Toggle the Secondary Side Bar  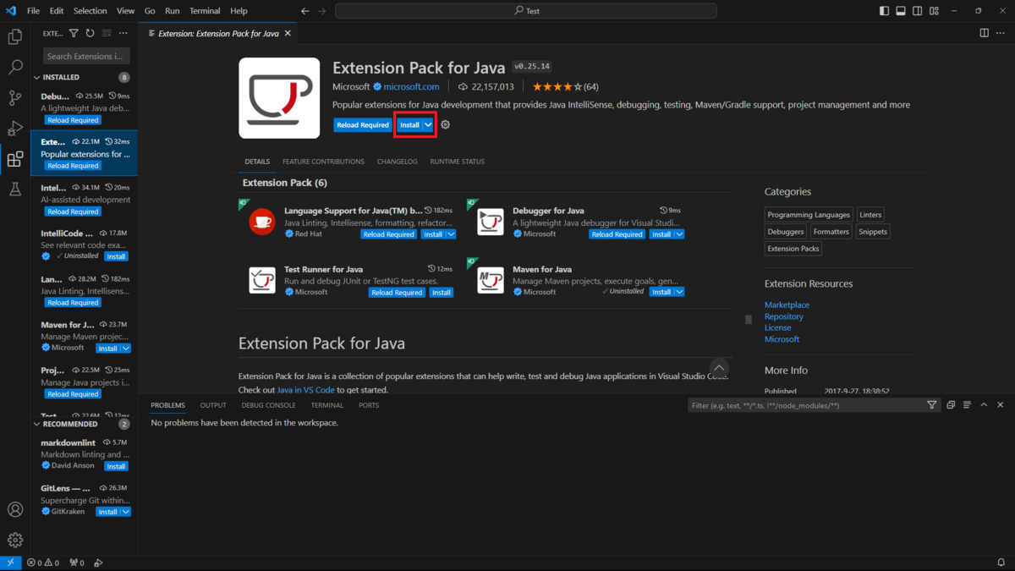[x=917, y=11]
